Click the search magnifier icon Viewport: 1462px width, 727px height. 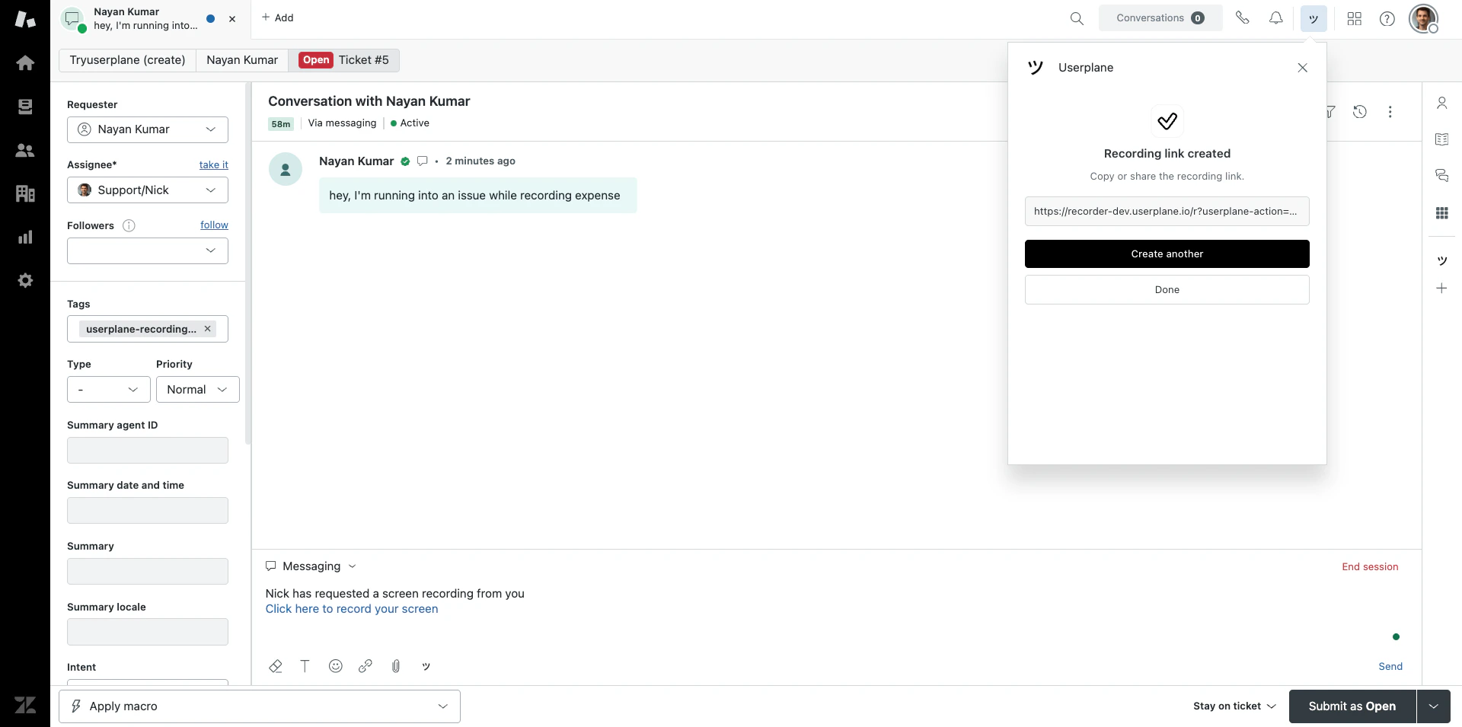[1077, 18]
